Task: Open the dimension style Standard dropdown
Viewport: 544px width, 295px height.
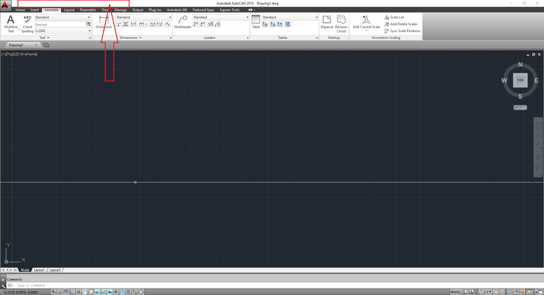Action: pos(170,17)
